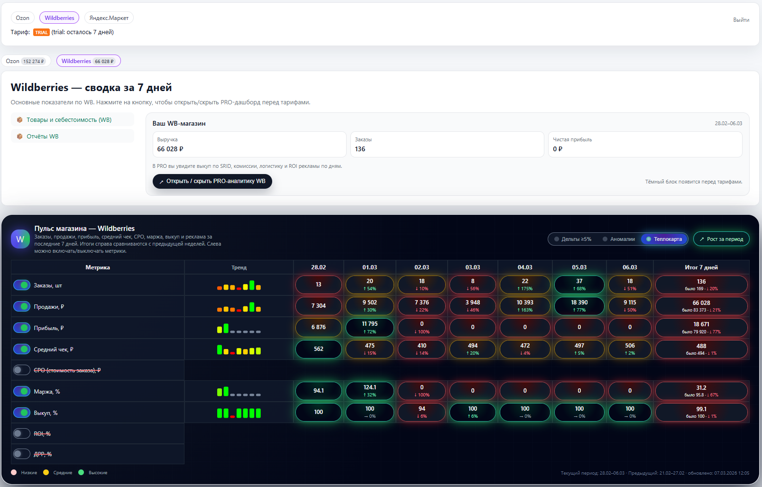Screen dimensions: 762x487
Task: Open the Отчёты WB link
Action: tap(73, 137)
